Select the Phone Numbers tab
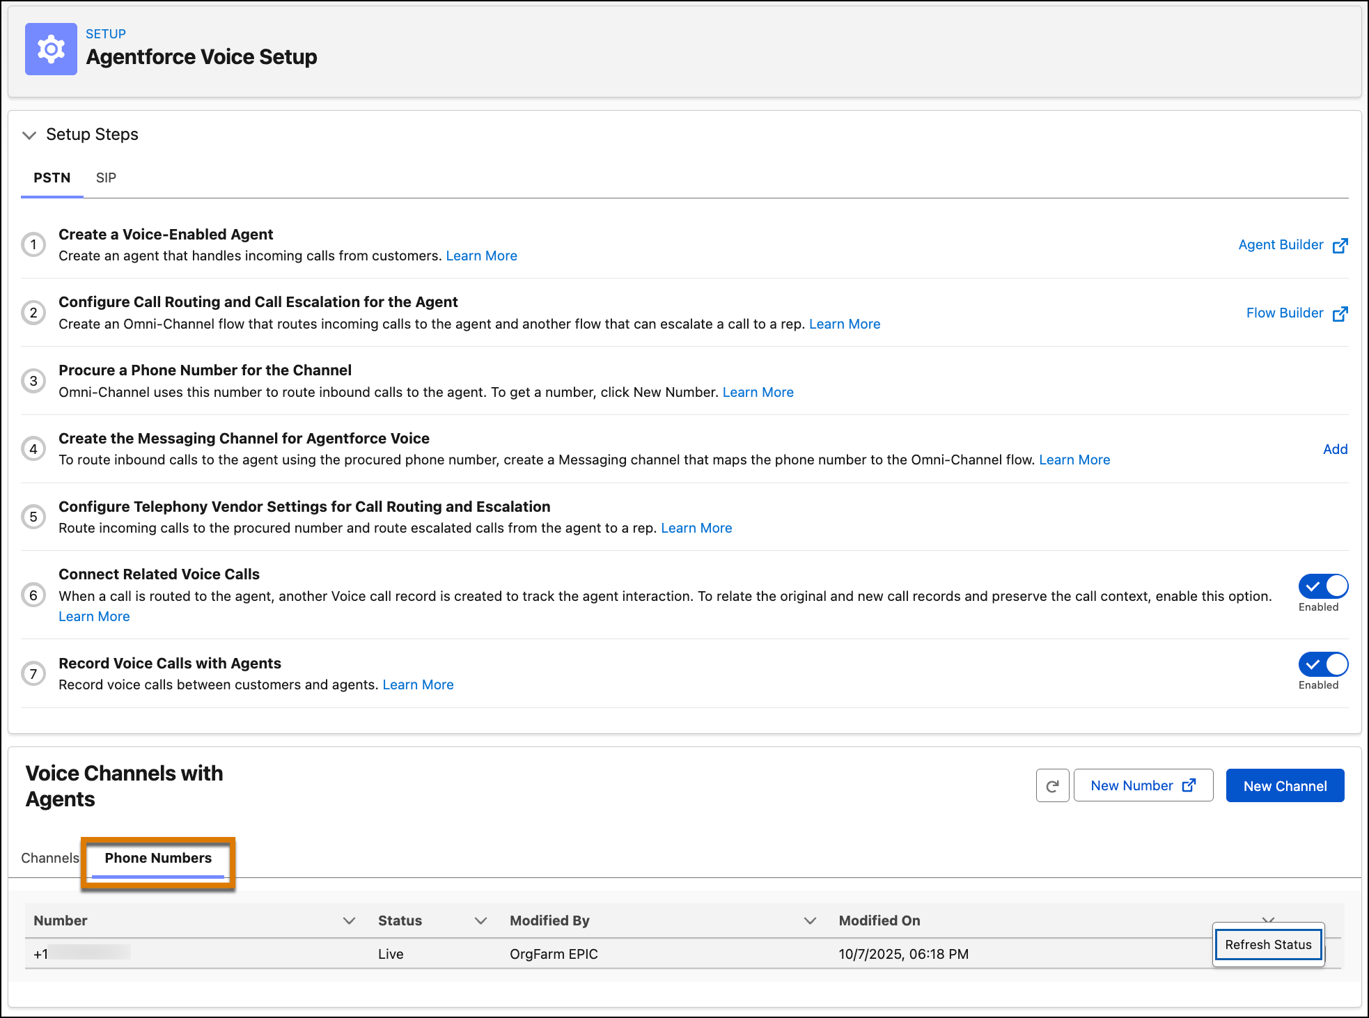 pos(158,858)
